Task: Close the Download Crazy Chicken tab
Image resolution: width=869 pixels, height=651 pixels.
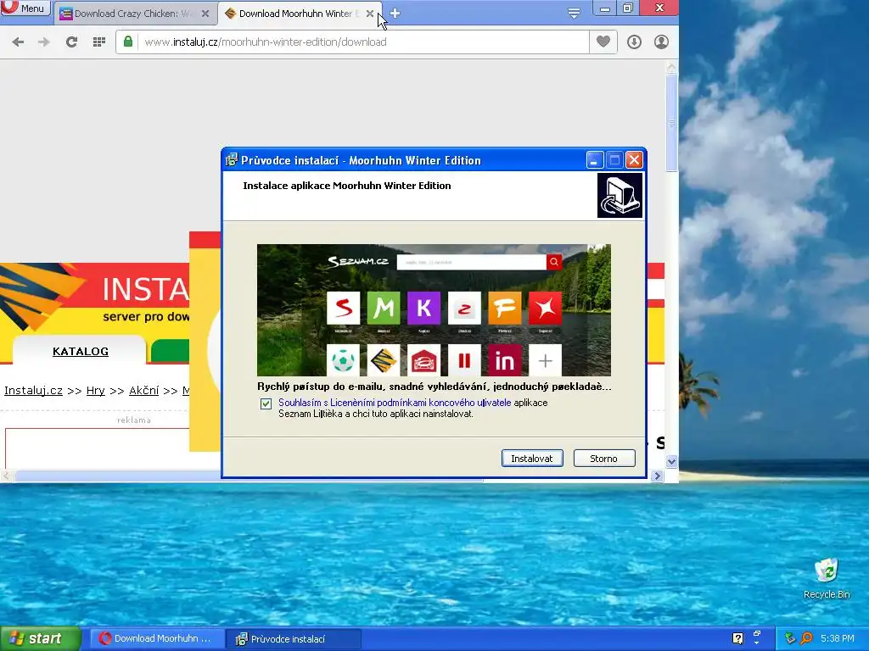Action: click(x=205, y=14)
